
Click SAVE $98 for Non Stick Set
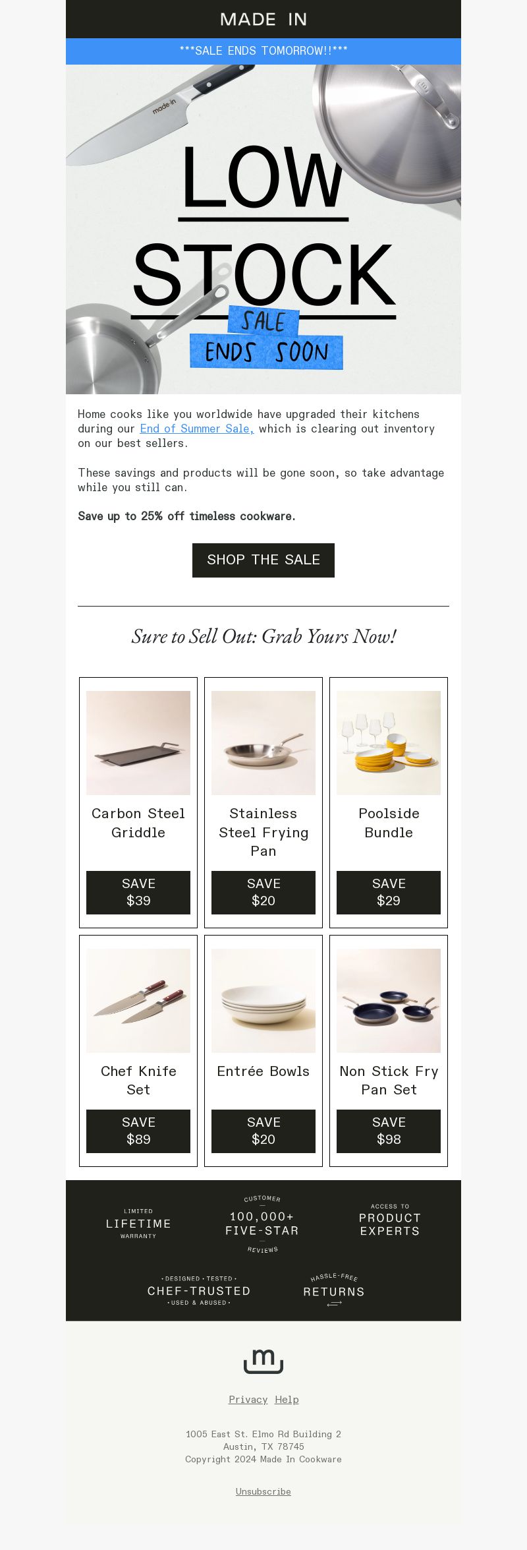(x=389, y=1131)
